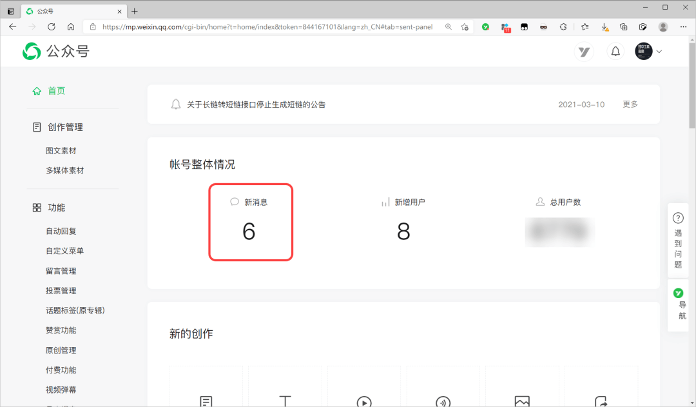Open a new browser tab
The width and height of the screenshot is (696, 407).
pyautogui.click(x=135, y=11)
